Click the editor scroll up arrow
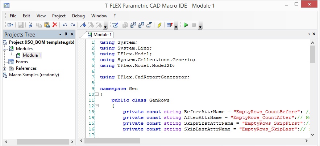Screen dimensions: 320x146 (312, 42)
